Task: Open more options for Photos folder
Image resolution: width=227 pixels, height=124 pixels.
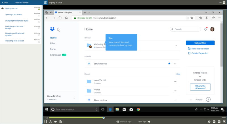Action: [175, 91]
